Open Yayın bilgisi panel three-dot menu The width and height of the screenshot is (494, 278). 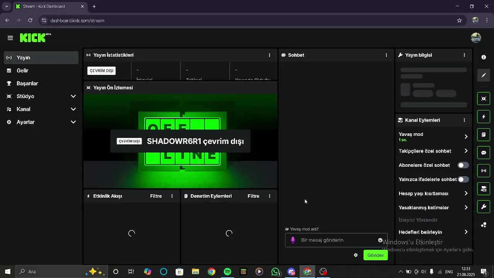(x=464, y=55)
